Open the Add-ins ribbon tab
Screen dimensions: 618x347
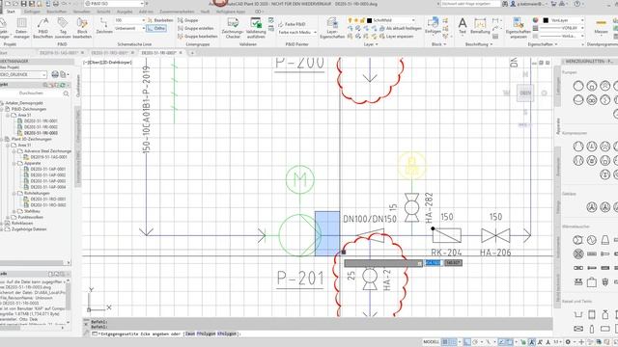coord(146,12)
